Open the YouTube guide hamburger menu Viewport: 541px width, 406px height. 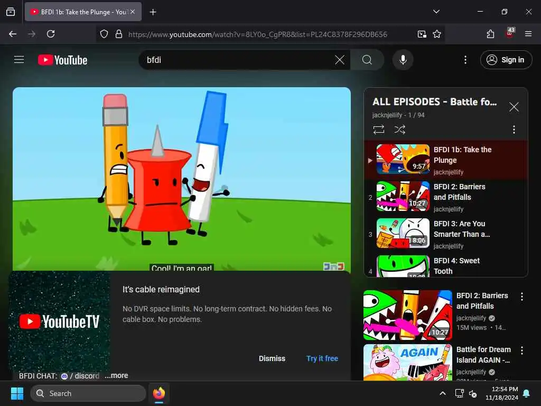pyautogui.click(x=19, y=60)
